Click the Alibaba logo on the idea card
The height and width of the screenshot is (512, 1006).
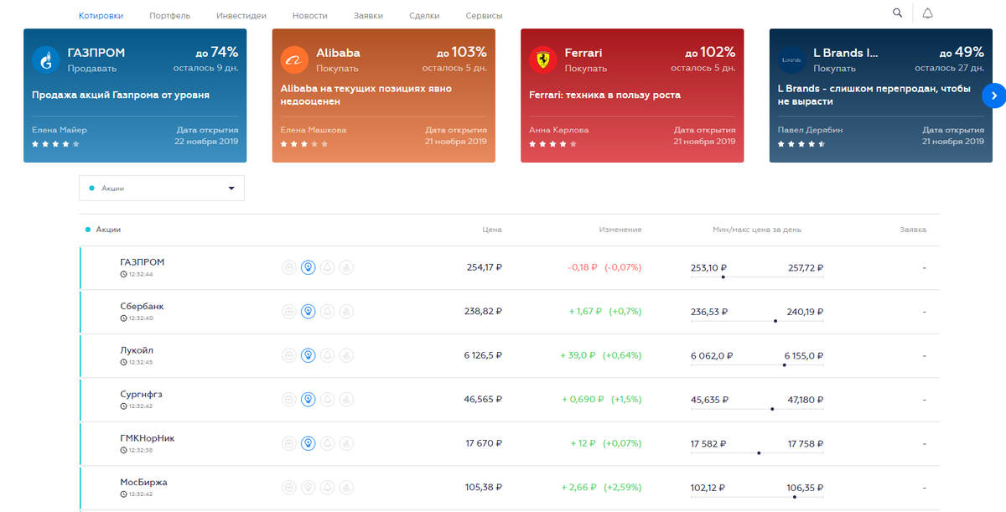294,59
